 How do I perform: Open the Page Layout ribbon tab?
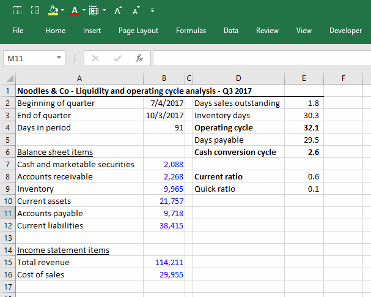point(138,31)
